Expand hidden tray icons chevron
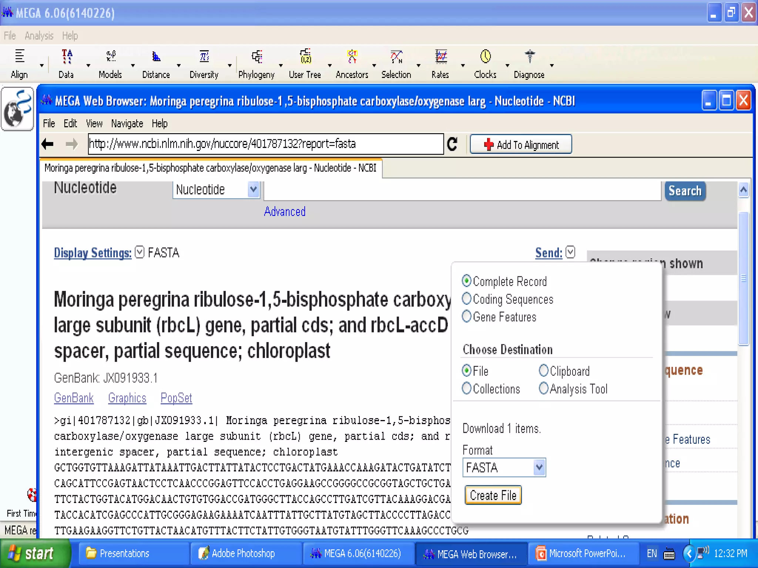 point(689,554)
